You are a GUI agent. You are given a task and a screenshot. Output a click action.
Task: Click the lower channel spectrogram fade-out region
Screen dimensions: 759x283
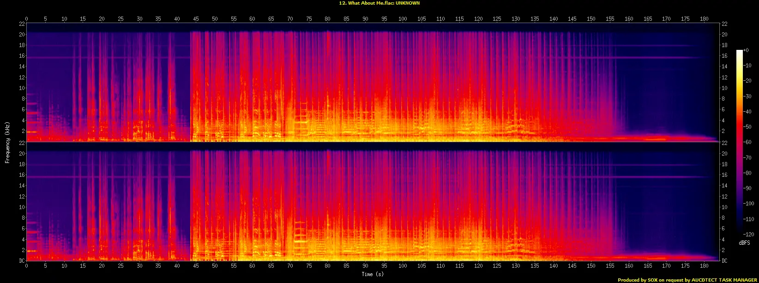pyautogui.click(x=665, y=208)
